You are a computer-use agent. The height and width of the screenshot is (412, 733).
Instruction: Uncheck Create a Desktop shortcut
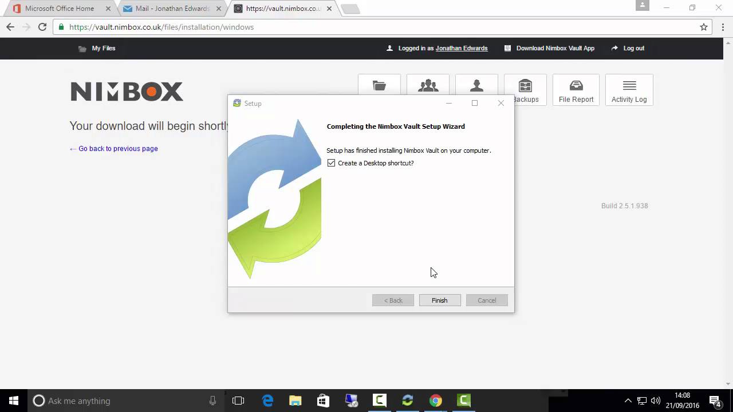331,163
